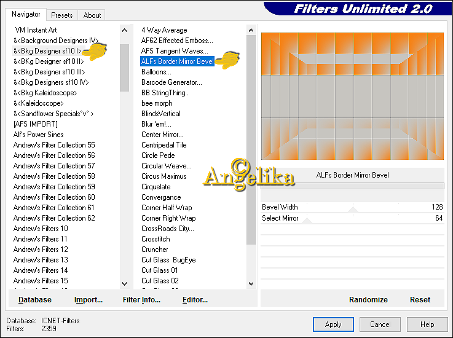
Task: Choose the bee morph filter
Action: (157, 103)
